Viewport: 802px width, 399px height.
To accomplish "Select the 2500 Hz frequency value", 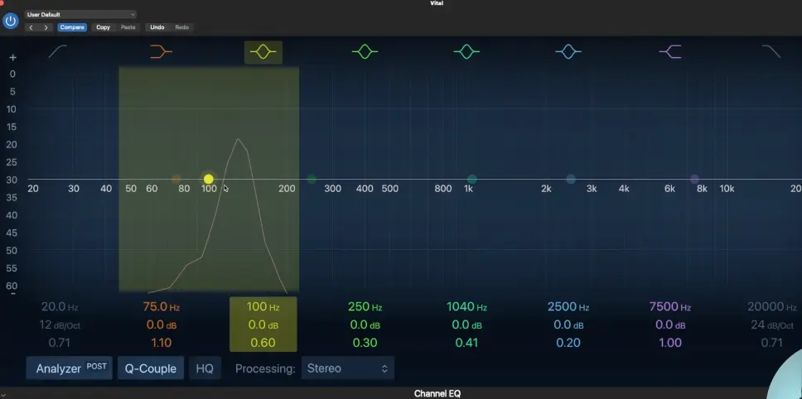I will pyautogui.click(x=568, y=307).
